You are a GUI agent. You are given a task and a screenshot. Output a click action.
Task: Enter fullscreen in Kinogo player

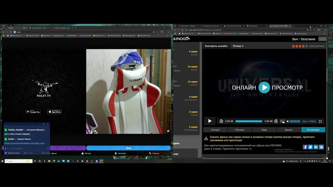click(320, 121)
